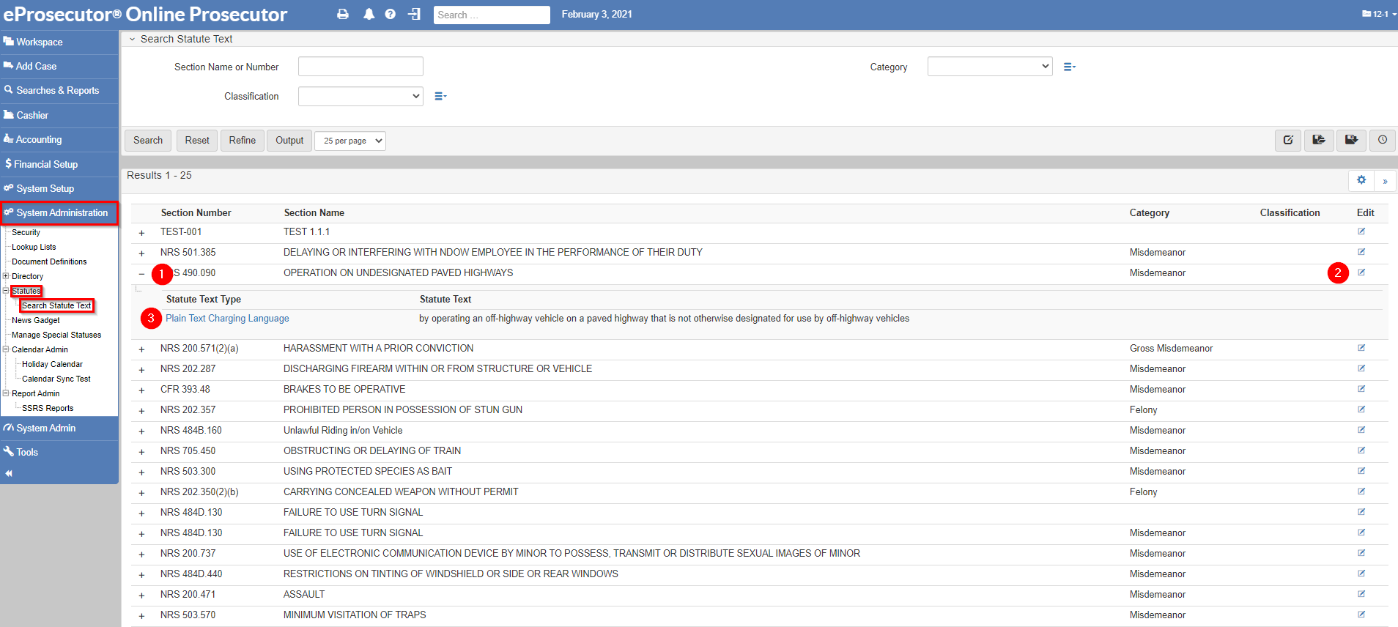Screen dimensions: 1398x627
Task: Edit the NRS 200.571(2)(a) row
Action: (x=1361, y=348)
